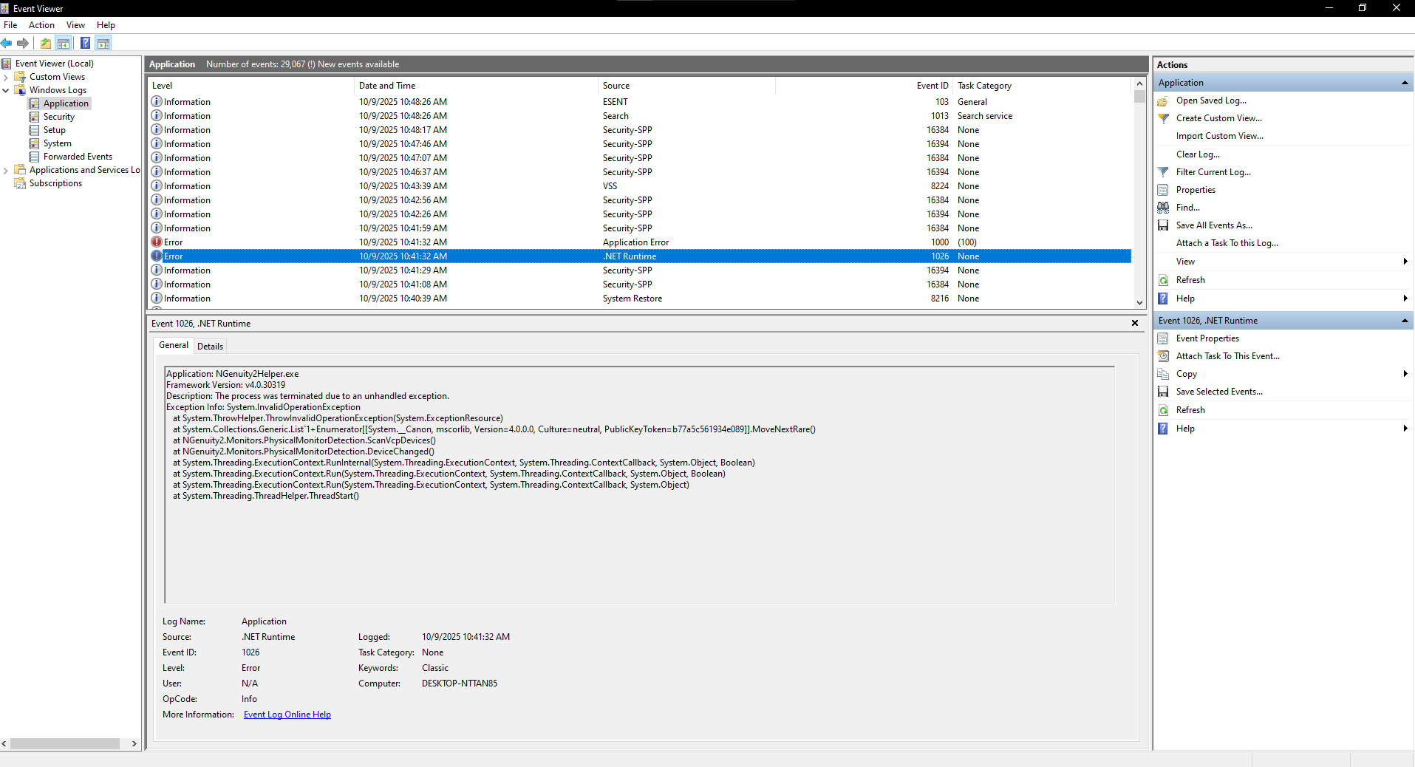
Task: Click the Application Error row's red error icon
Action: (x=157, y=242)
